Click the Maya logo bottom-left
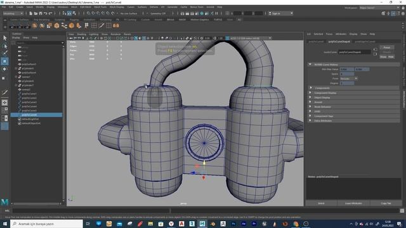Image resolution: width=406 pixels, height=228 pixels. [x=4, y=201]
